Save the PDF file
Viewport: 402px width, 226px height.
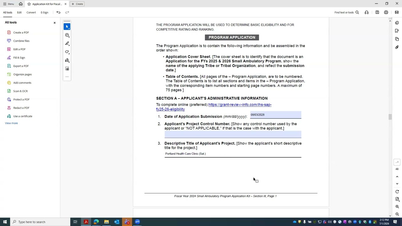coord(377,13)
